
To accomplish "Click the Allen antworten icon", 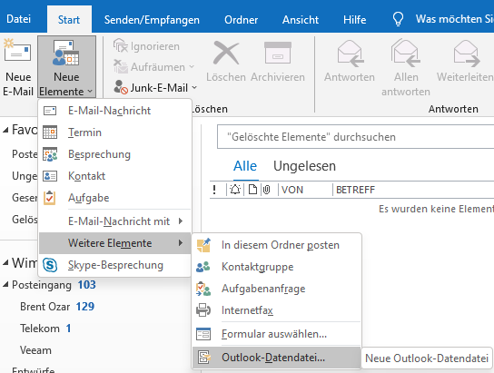I will point(406,53).
